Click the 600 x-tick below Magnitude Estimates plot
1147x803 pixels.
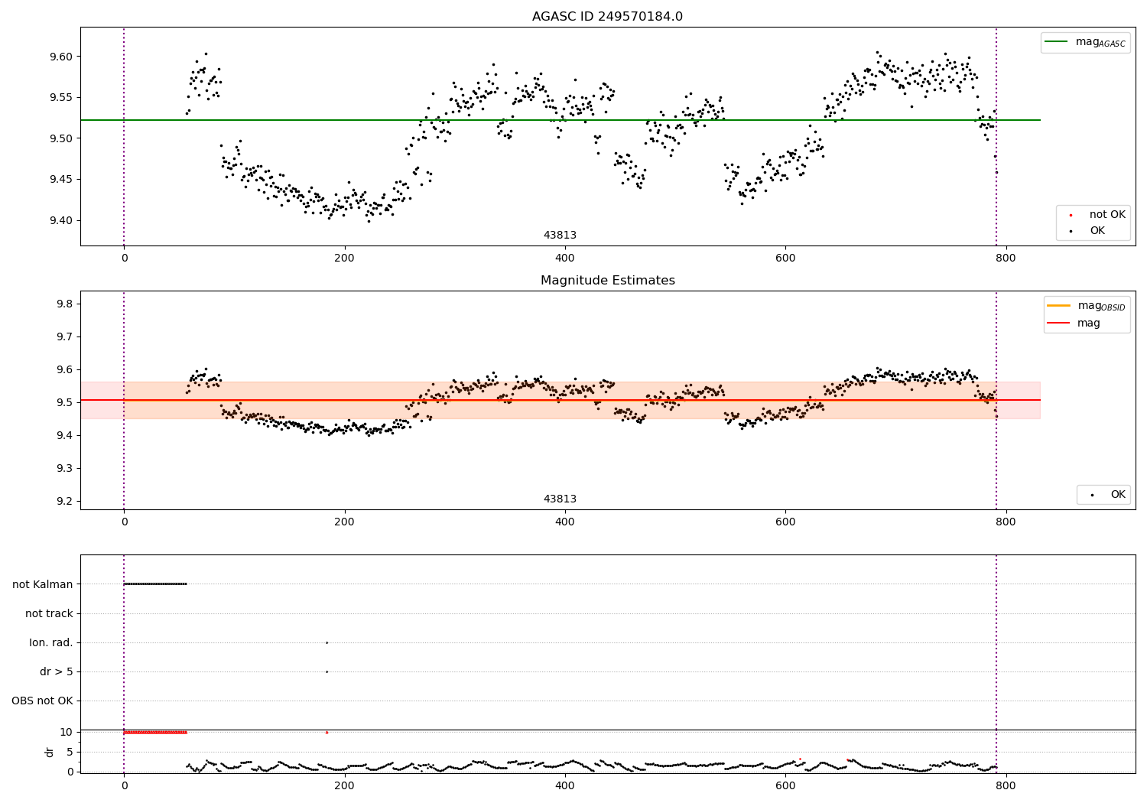[x=785, y=522]
